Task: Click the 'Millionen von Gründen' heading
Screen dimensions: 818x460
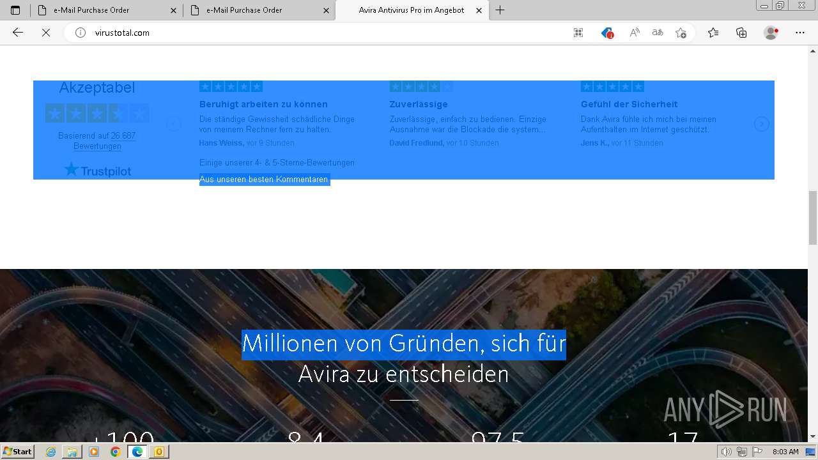Action: (404, 358)
